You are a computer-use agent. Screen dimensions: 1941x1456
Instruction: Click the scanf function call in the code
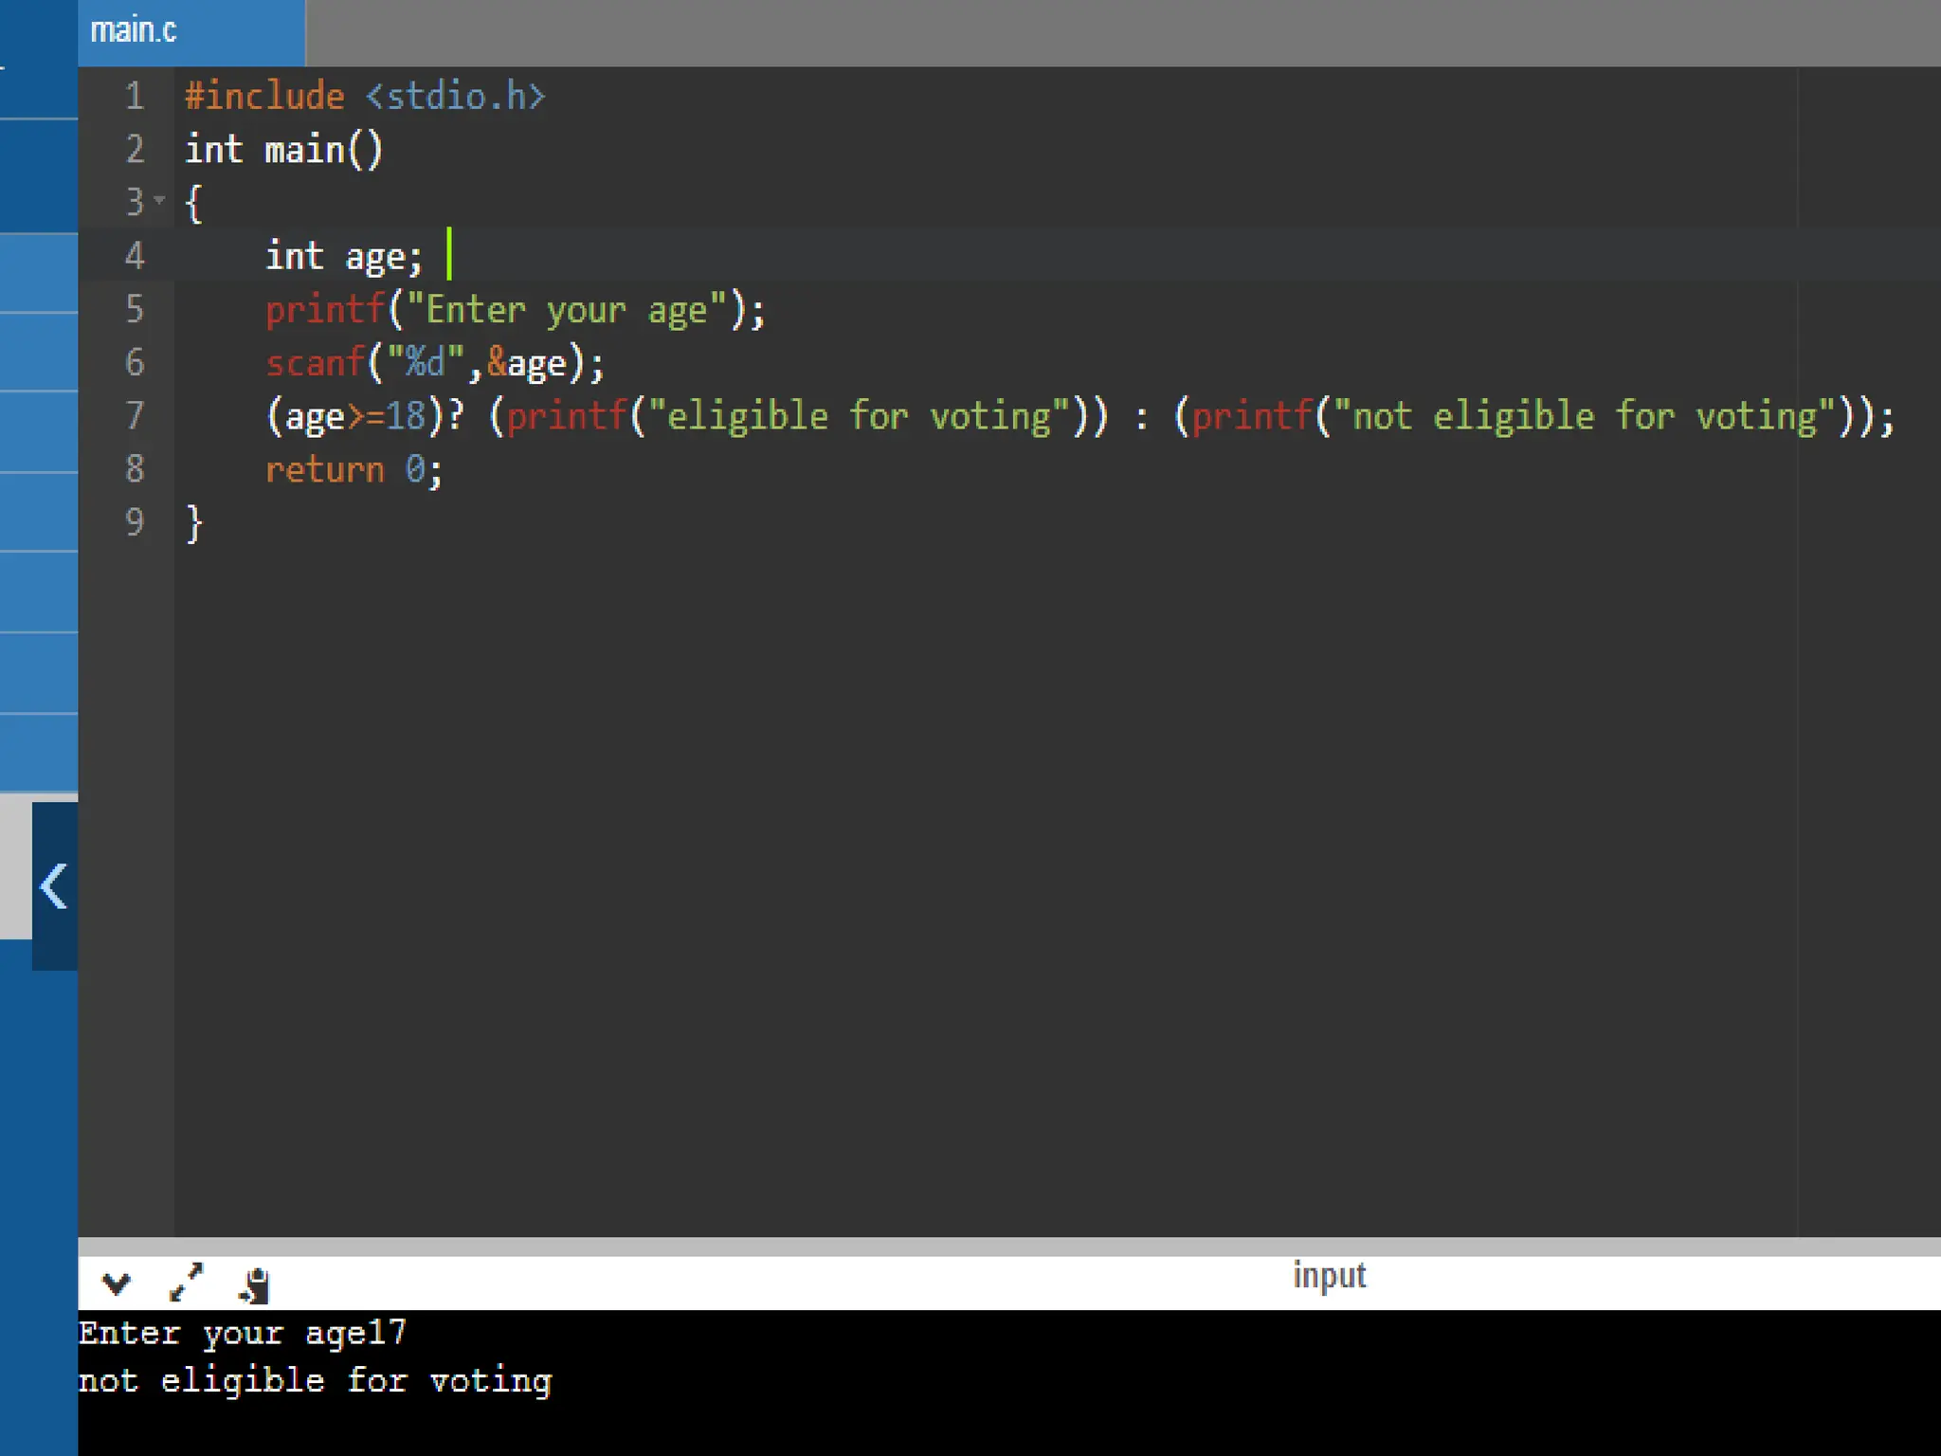[x=315, y=363]
